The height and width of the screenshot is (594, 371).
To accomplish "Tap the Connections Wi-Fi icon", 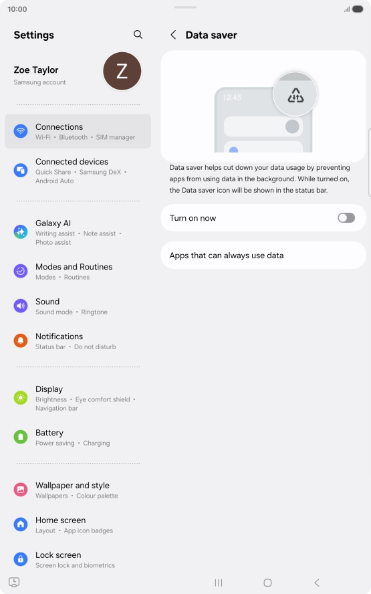I will (21, 131).
